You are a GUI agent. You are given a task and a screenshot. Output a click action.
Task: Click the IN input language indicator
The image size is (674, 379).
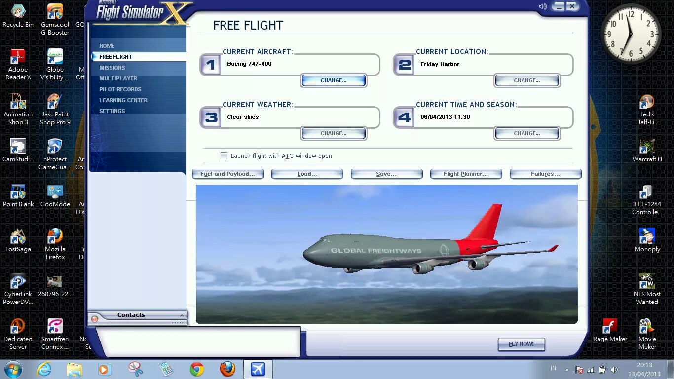pos(553,368)
